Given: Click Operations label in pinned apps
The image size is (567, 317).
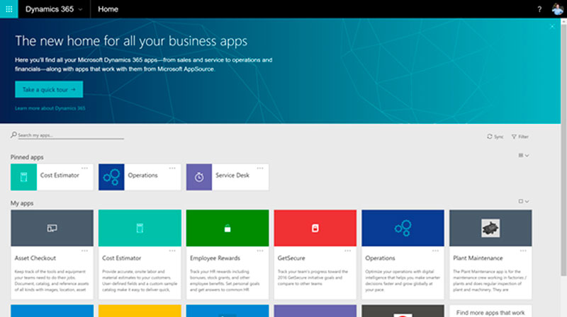Looking at the screenshot, I should 142,175.
